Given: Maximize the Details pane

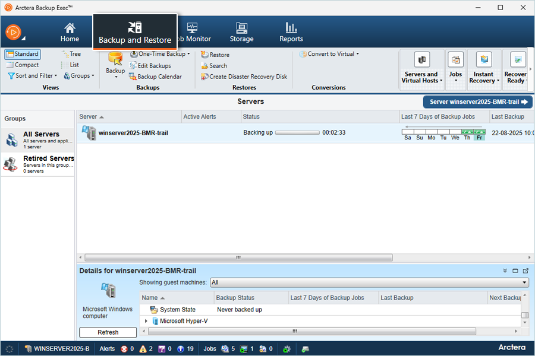Looking at the screenshot, I should click(x=515, y=271).
